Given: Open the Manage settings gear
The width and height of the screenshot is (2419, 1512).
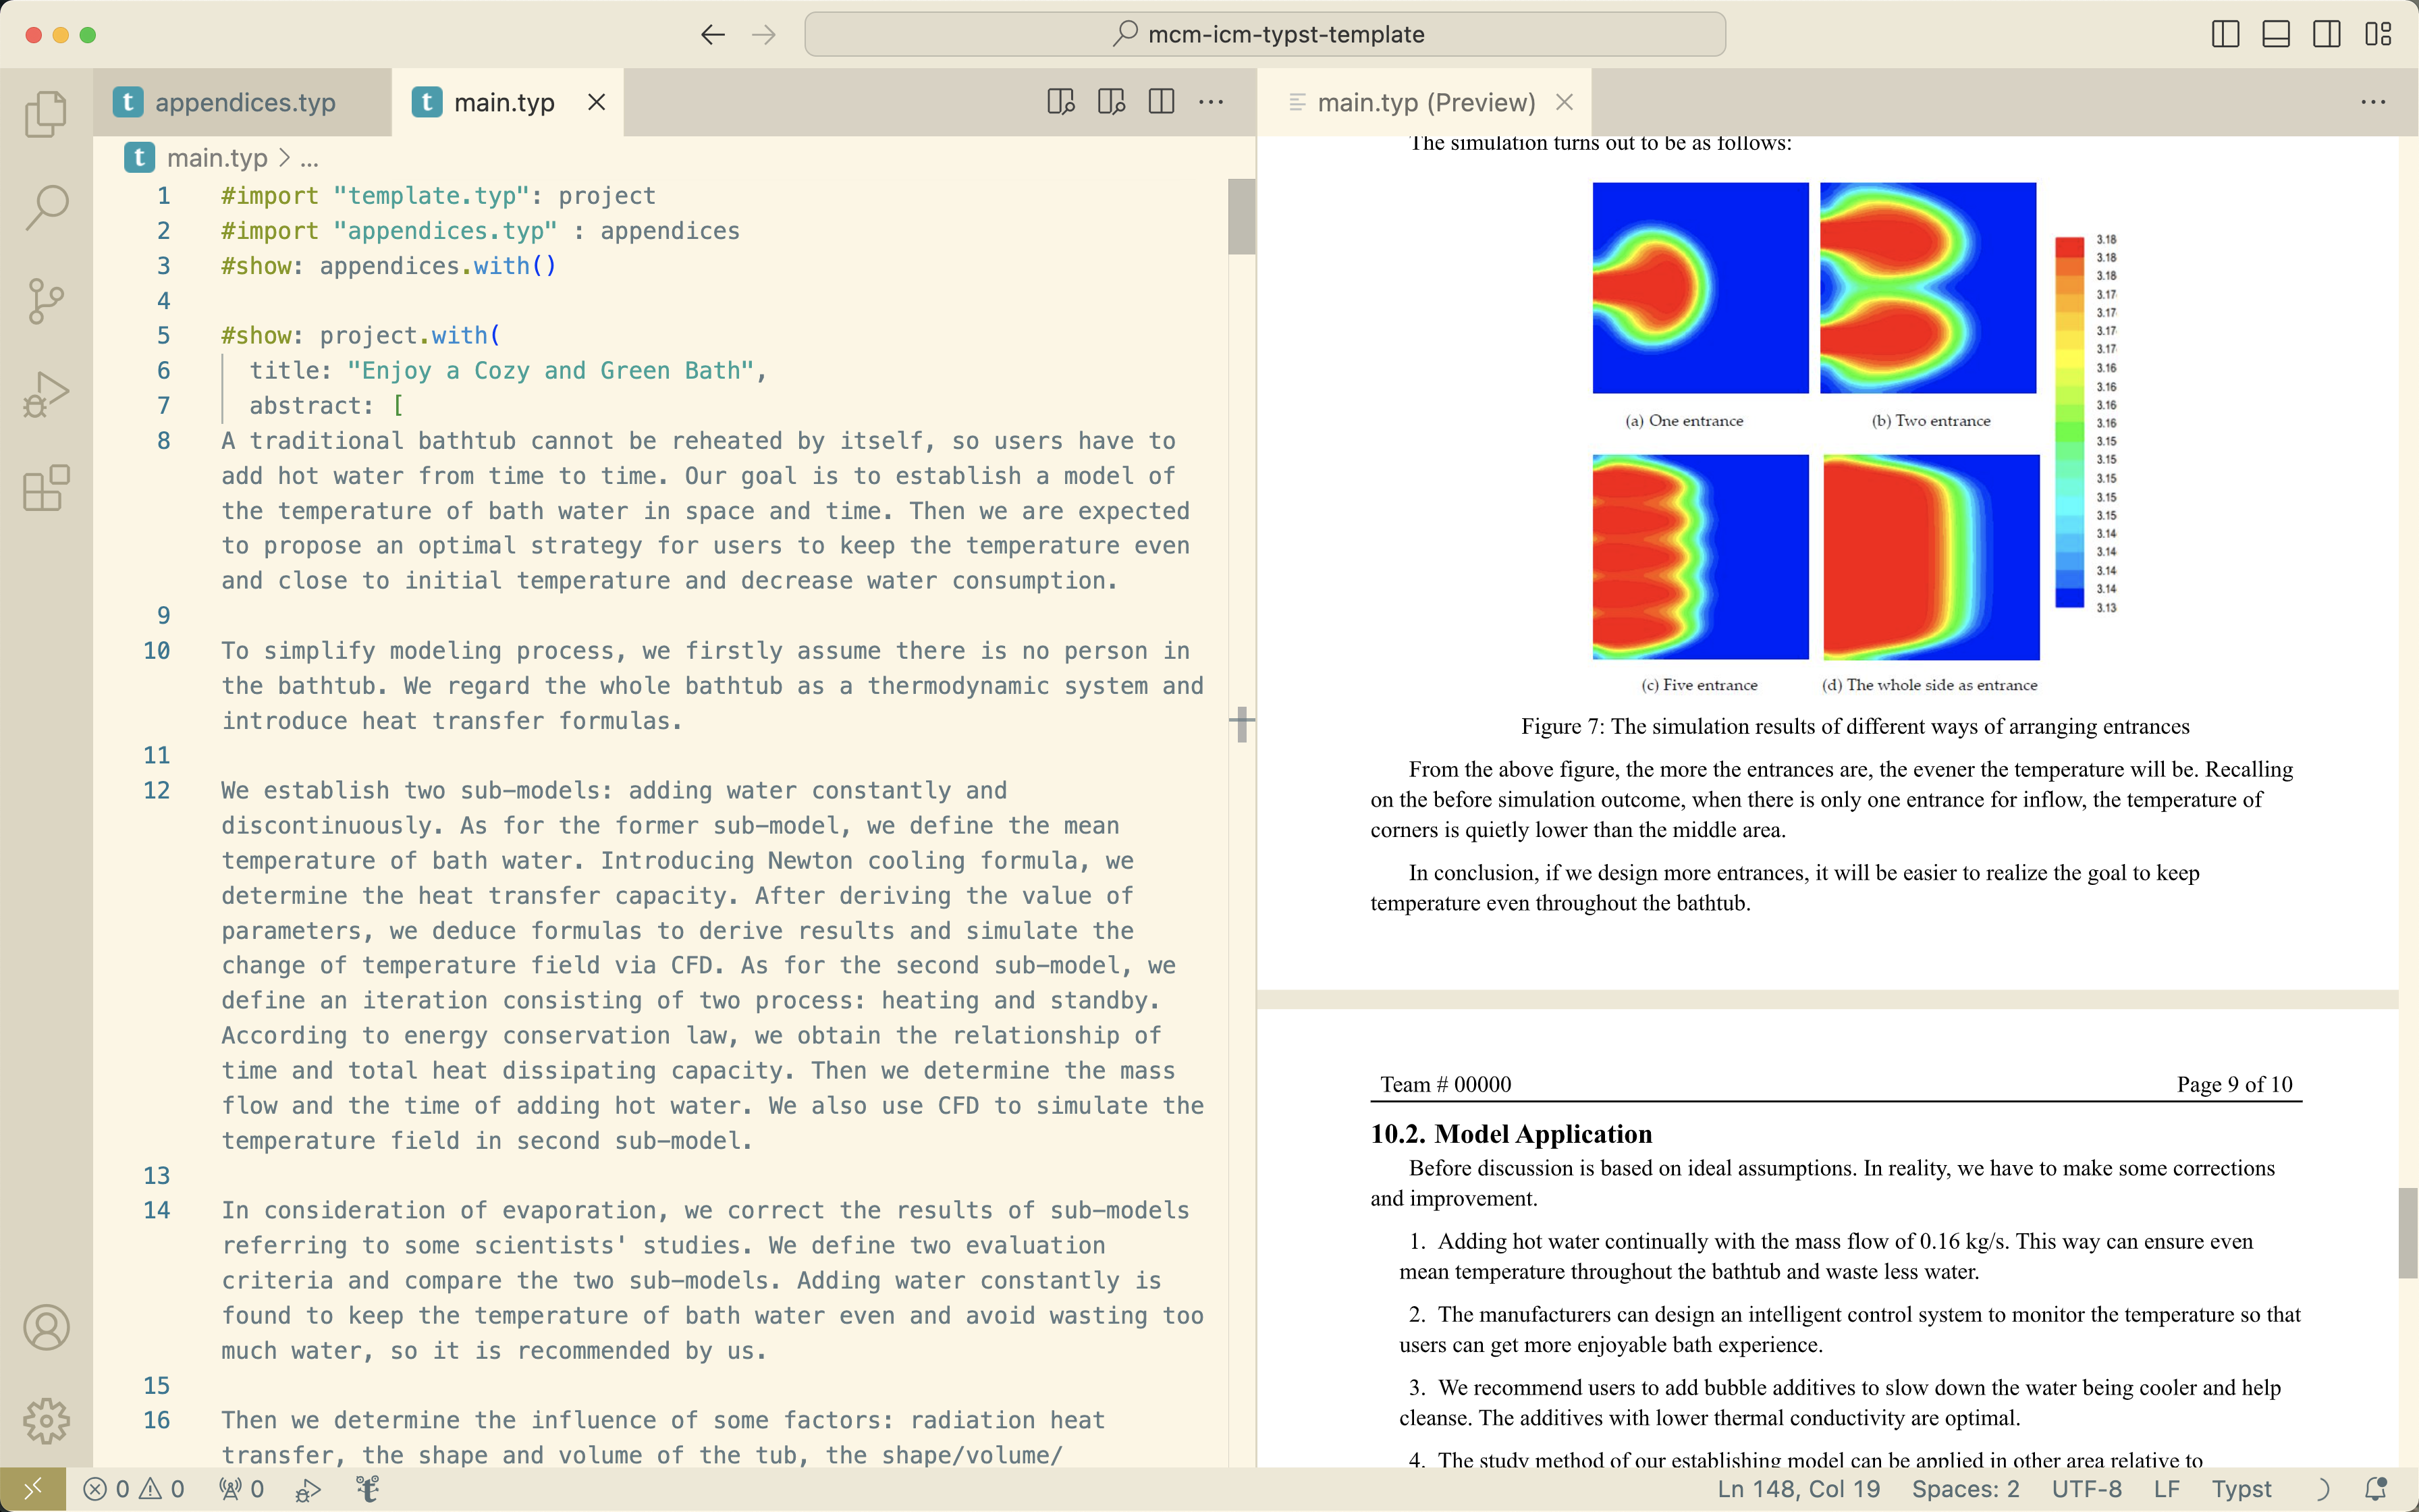Looking at the screenshot, I should (46, 1420).
